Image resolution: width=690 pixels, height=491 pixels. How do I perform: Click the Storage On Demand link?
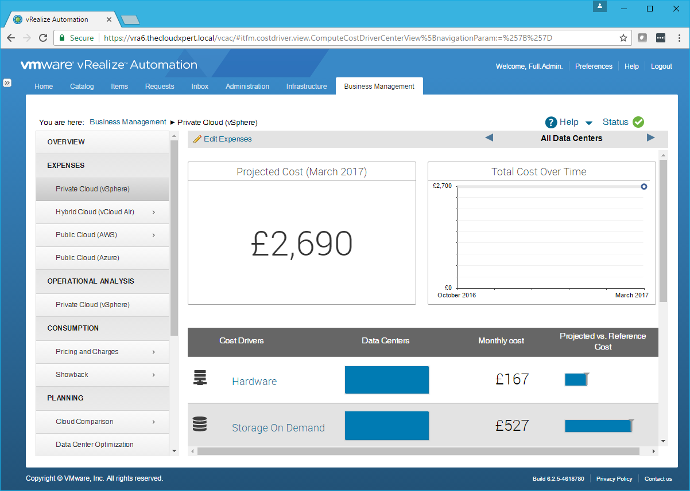tap(278, 428)
